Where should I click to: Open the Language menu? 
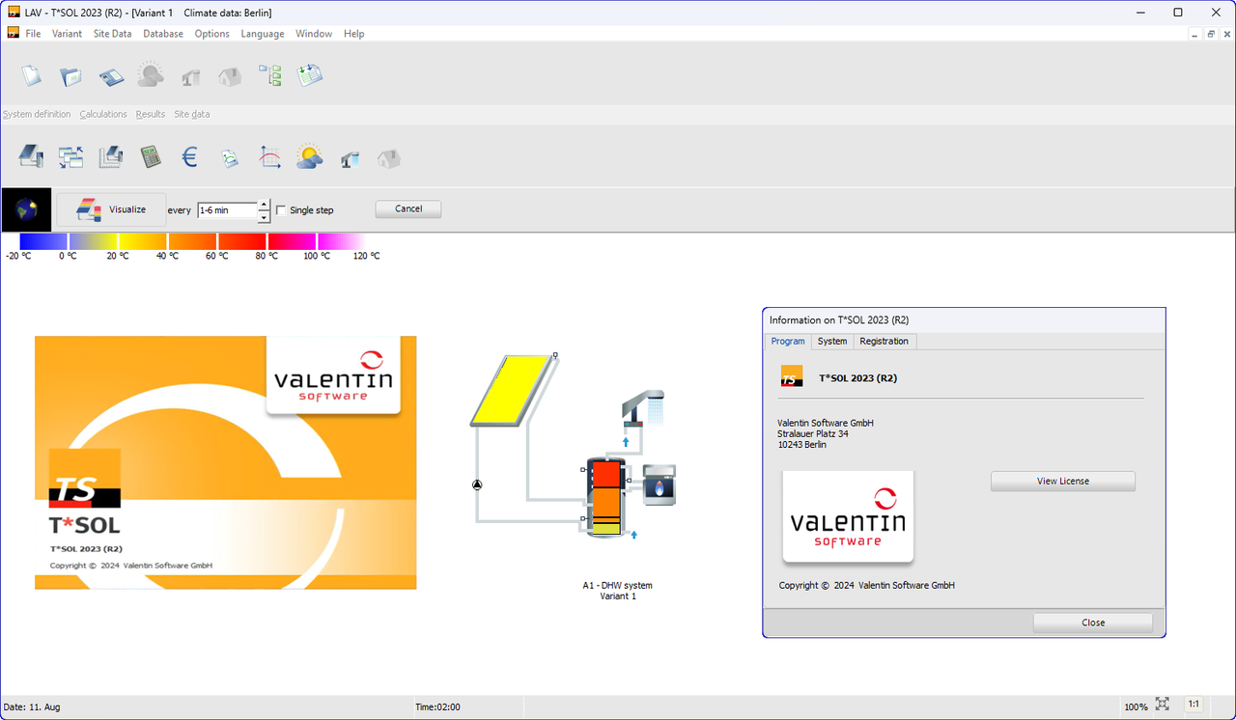(262, 33)
